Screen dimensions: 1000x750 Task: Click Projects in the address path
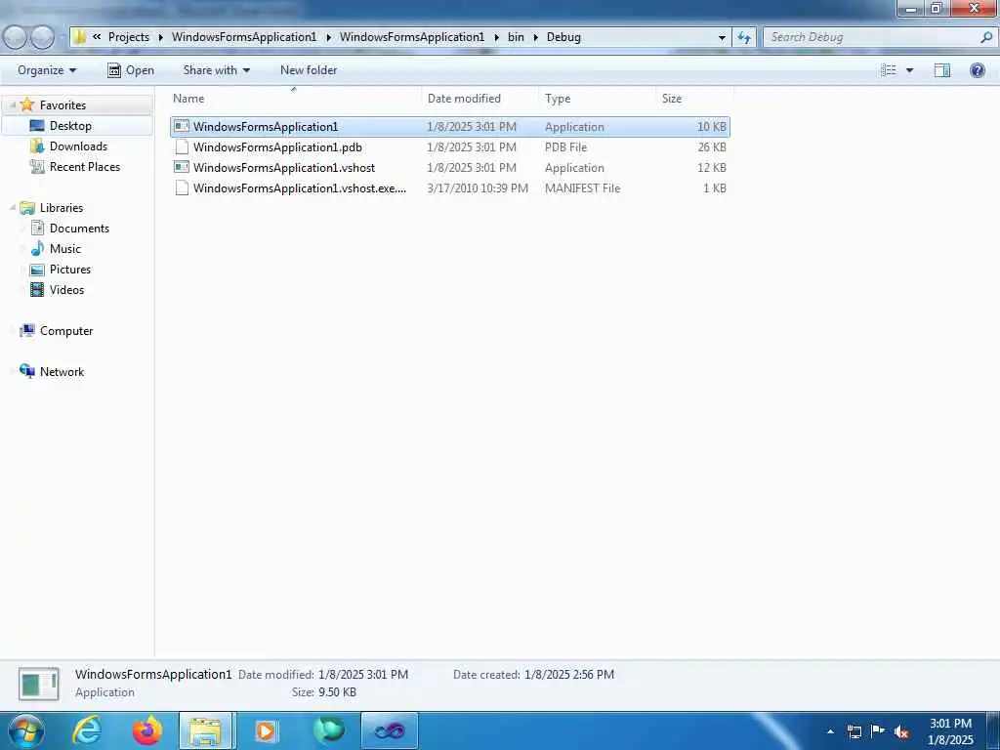coord(129,37)
